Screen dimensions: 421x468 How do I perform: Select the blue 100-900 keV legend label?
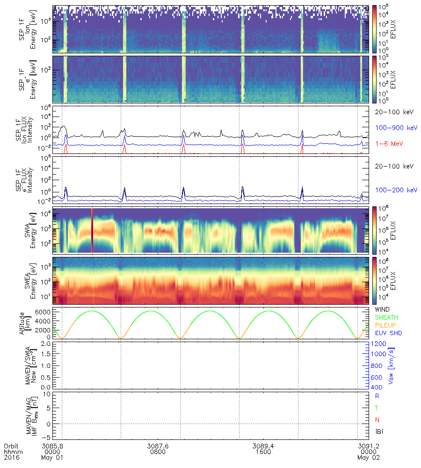[x=396, y=127]
